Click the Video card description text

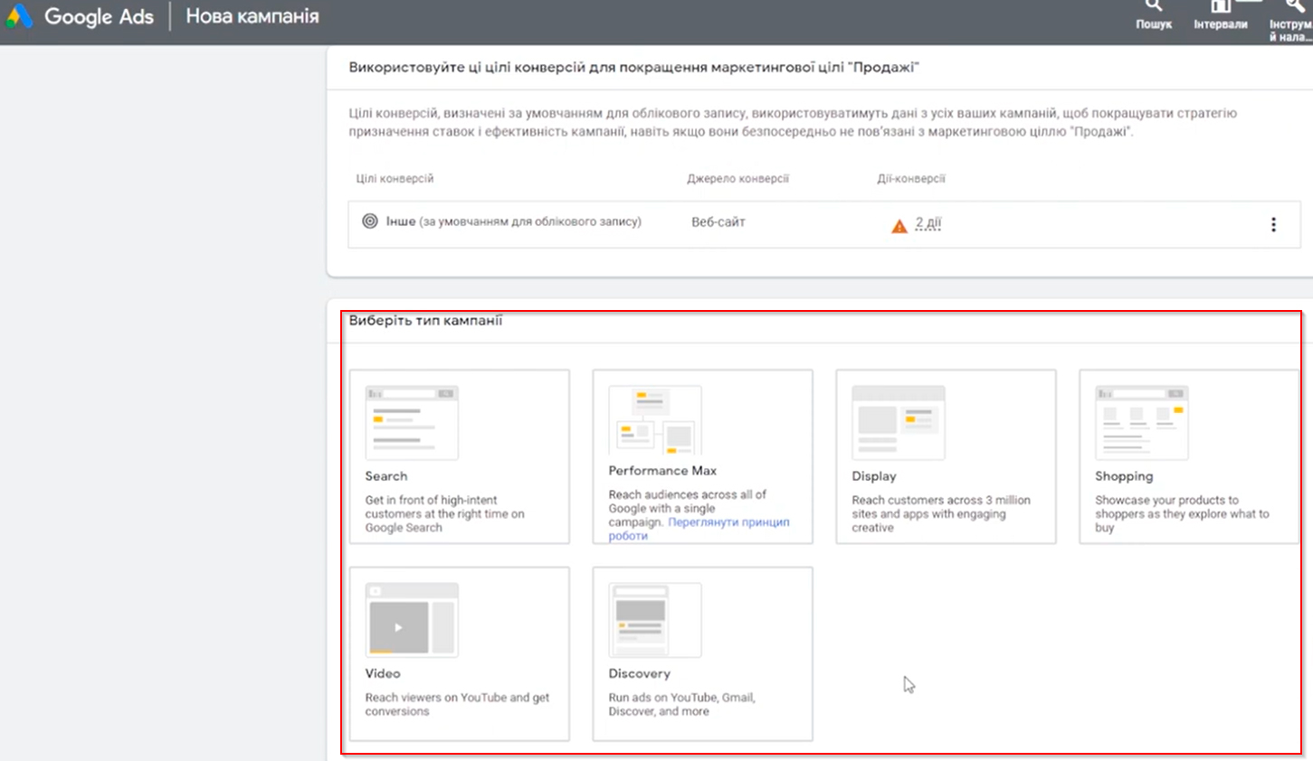tap(457, 705)
